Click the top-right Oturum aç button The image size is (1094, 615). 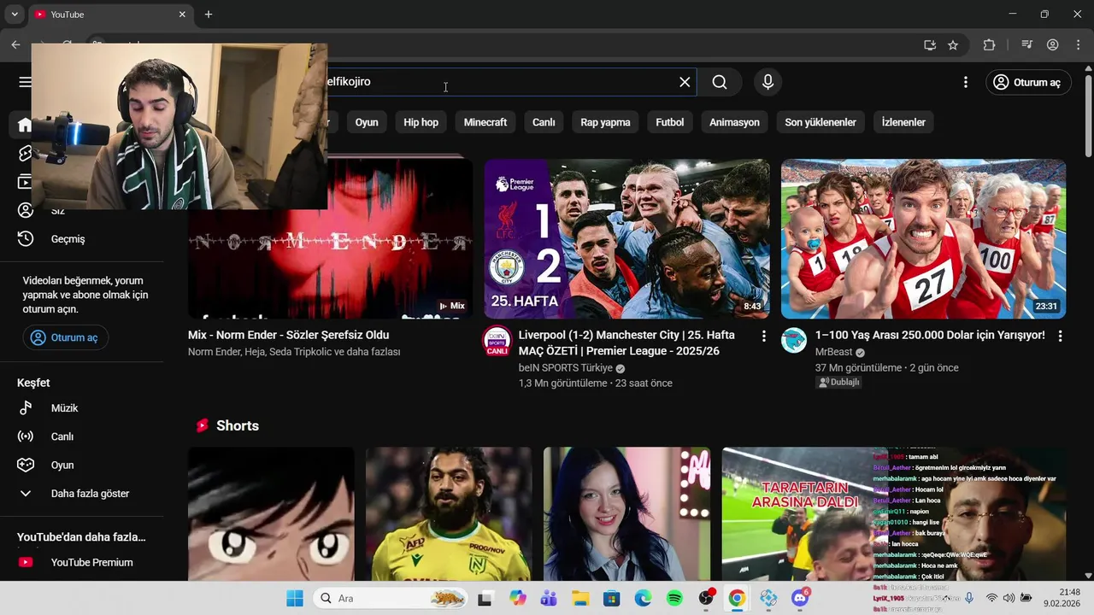pos(1028,82)
